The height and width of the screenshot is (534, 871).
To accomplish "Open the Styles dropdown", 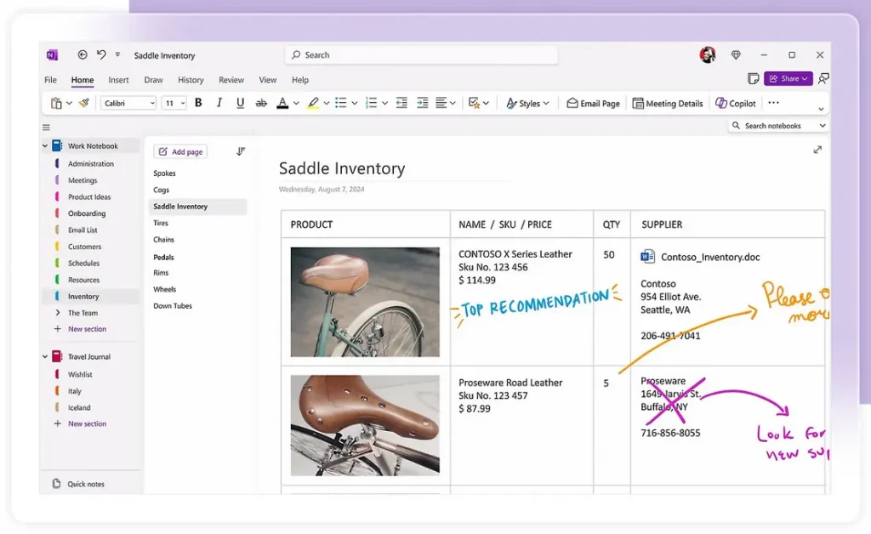I will 527,103.
